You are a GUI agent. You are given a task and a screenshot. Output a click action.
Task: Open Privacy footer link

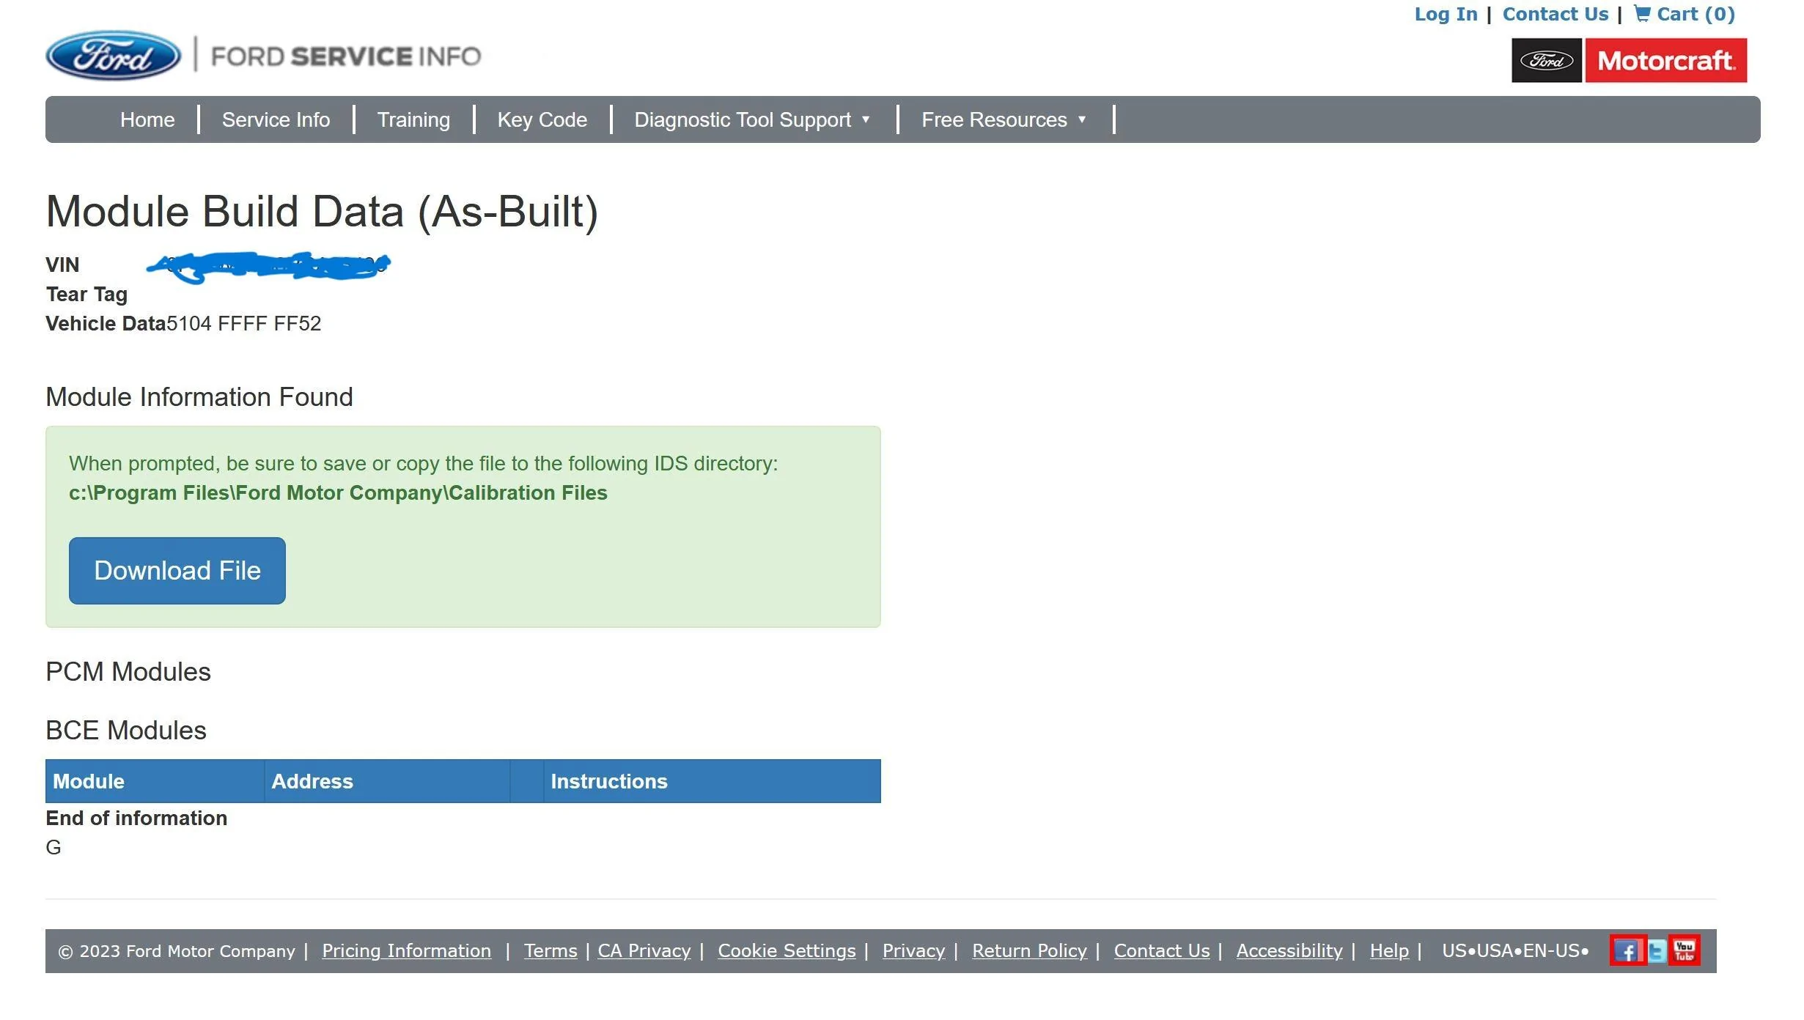tap(913, 951)
